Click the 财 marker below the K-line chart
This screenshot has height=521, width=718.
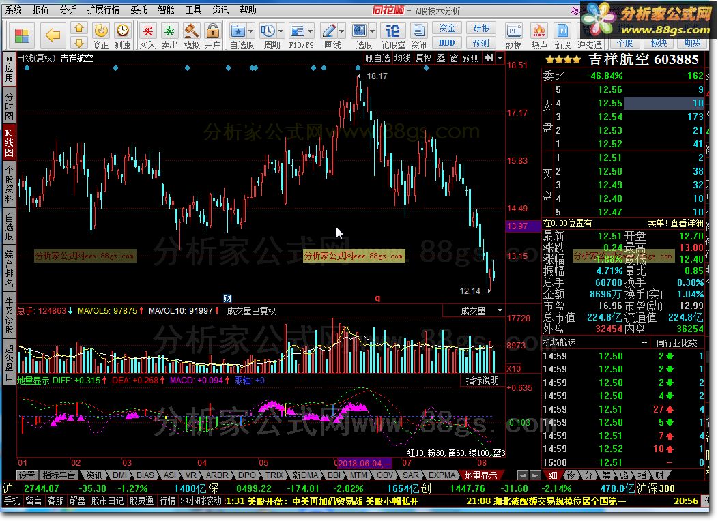[x=227, y=298]
